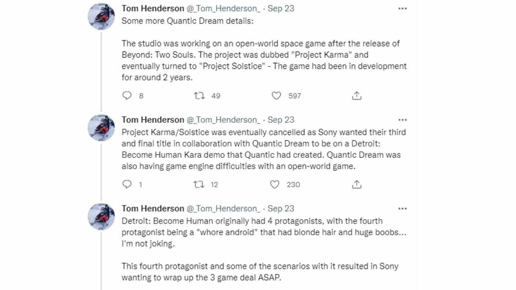Open the avatar on the second tweet
The height and width of the screenshot is (290, 516).
102,128
